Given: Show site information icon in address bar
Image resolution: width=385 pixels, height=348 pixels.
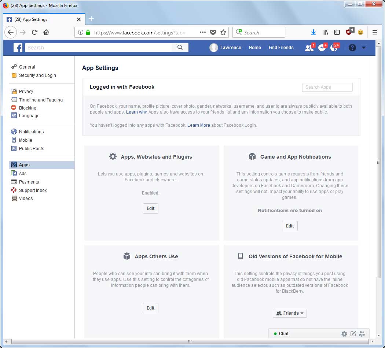Looking at the screenshot, I should pyautogui.click(x=81, y=32).
